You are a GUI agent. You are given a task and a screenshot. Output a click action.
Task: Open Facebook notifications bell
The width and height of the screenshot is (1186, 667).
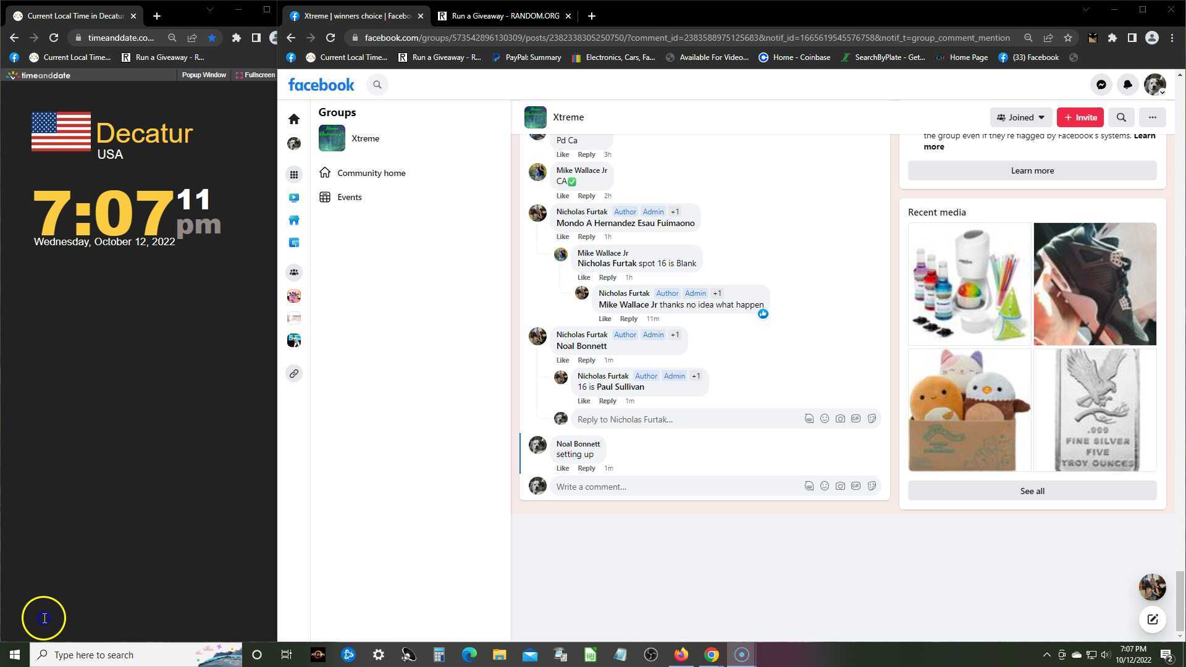[1127, 85]
